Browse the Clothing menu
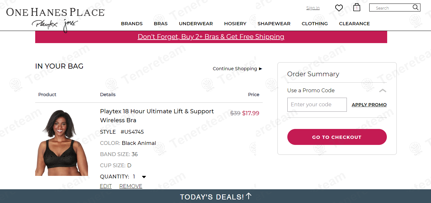 point(315,24)
